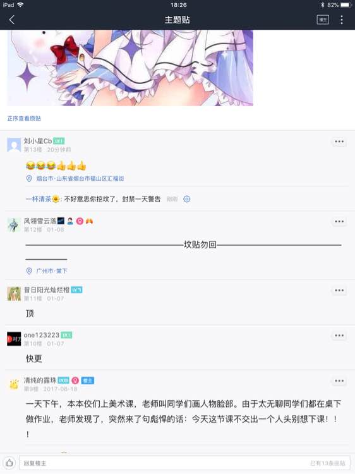Toggle the 楼主 only-poster view icon
Screen dimensions: 355x474
pyautogui.click(x=323, y=20)
